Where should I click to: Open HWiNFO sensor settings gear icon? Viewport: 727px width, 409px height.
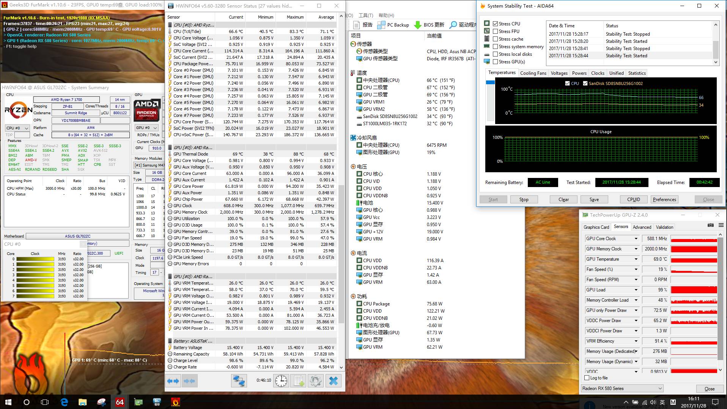point(316,381)
